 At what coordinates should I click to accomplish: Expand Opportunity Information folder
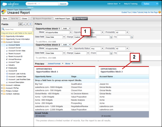[x=2, y=36]
